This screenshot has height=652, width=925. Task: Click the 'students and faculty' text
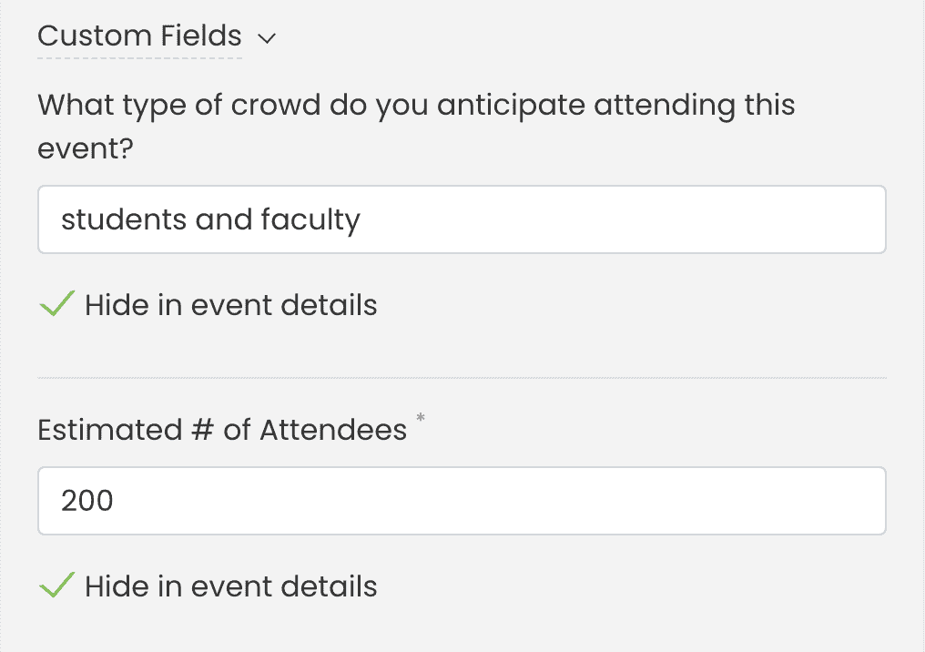[210, 219]
